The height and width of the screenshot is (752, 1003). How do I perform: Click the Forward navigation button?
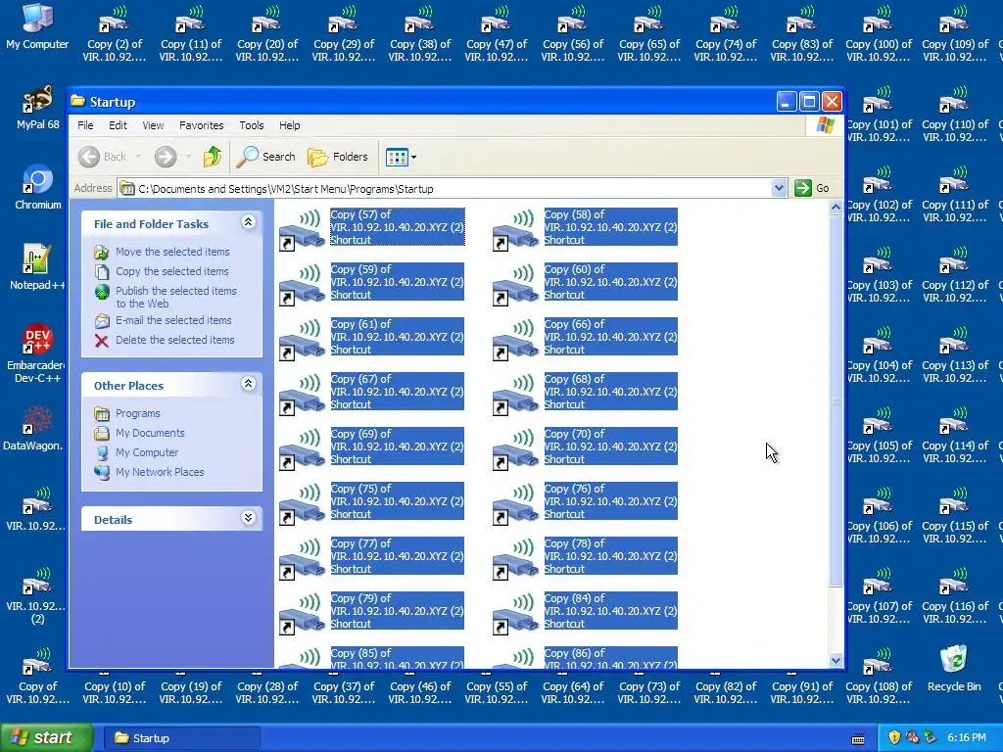[165, 157]
